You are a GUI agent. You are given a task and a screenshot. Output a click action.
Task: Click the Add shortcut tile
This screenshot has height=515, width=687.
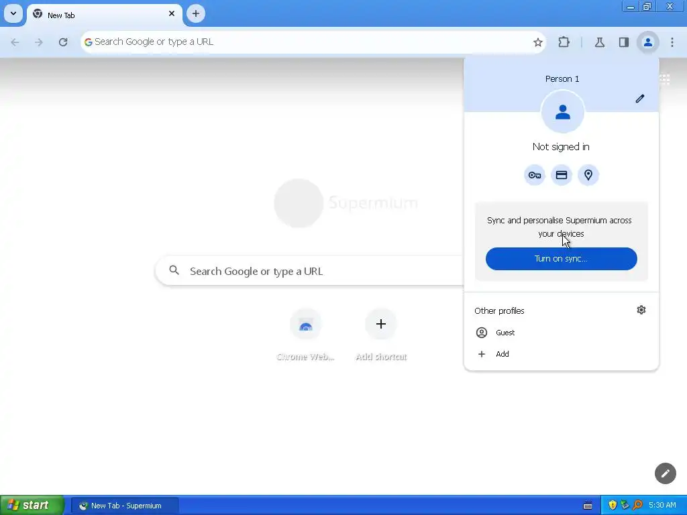381,335
